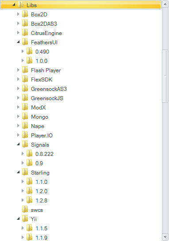Click the Signals folder icon
Screen dimensions: 169x241
25,144
